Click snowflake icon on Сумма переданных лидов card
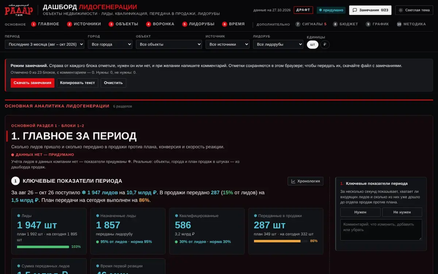 (19, 266)
